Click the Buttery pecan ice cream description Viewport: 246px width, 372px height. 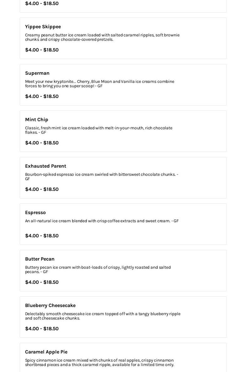[98, 269]
